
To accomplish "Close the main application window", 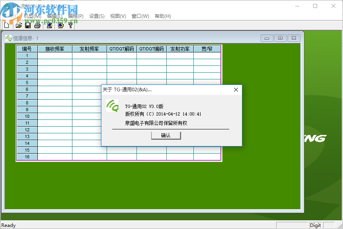I will click(333, 6).
